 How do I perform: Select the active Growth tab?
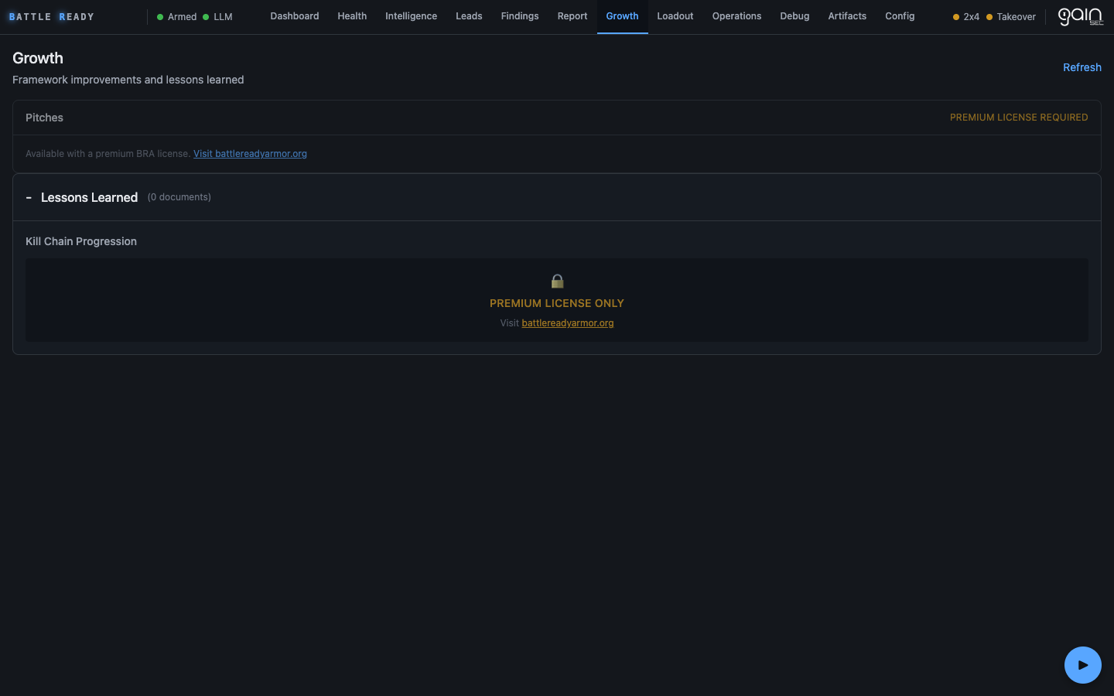tap(623, 16)
